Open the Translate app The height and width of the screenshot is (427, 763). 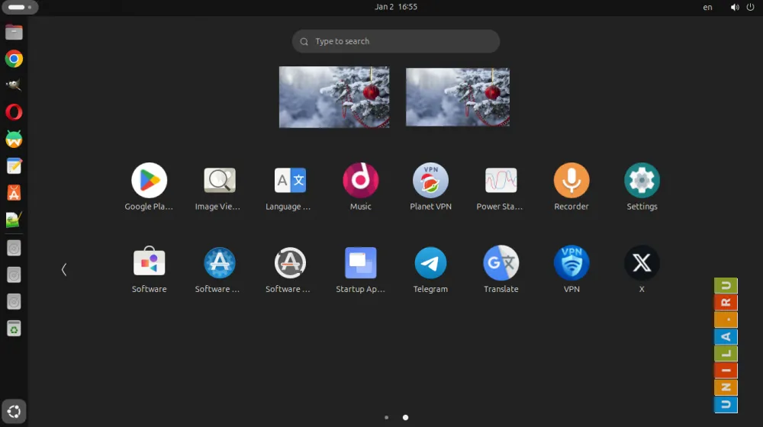pos(501,264)
